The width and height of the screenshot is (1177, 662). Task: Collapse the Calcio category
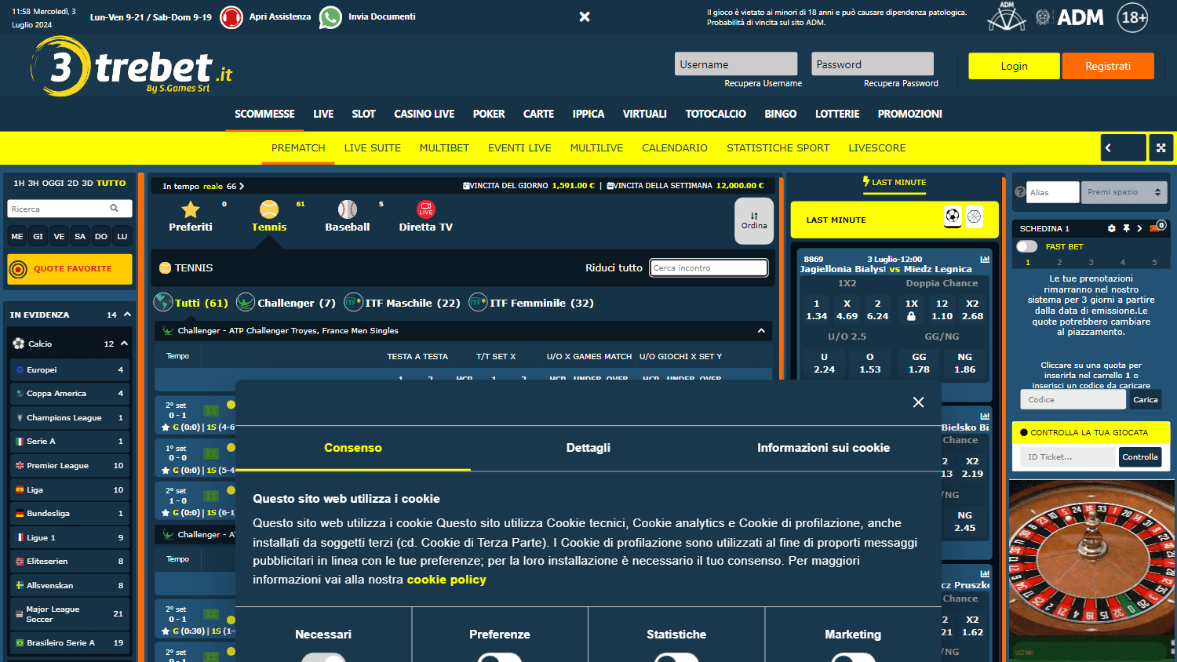(x=124, y=344)
